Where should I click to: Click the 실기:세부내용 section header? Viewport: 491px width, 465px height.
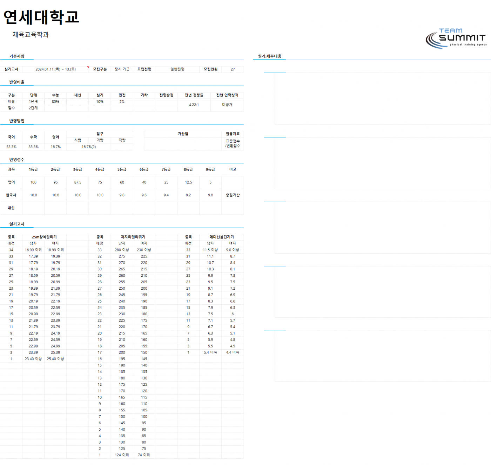pyautogui.click(x=270, y=56)
